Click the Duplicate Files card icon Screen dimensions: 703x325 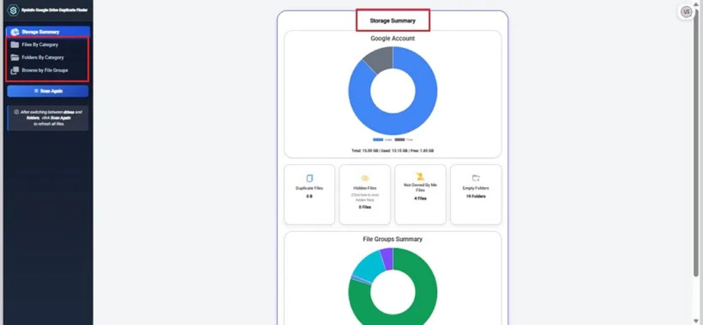click(309, 178)
